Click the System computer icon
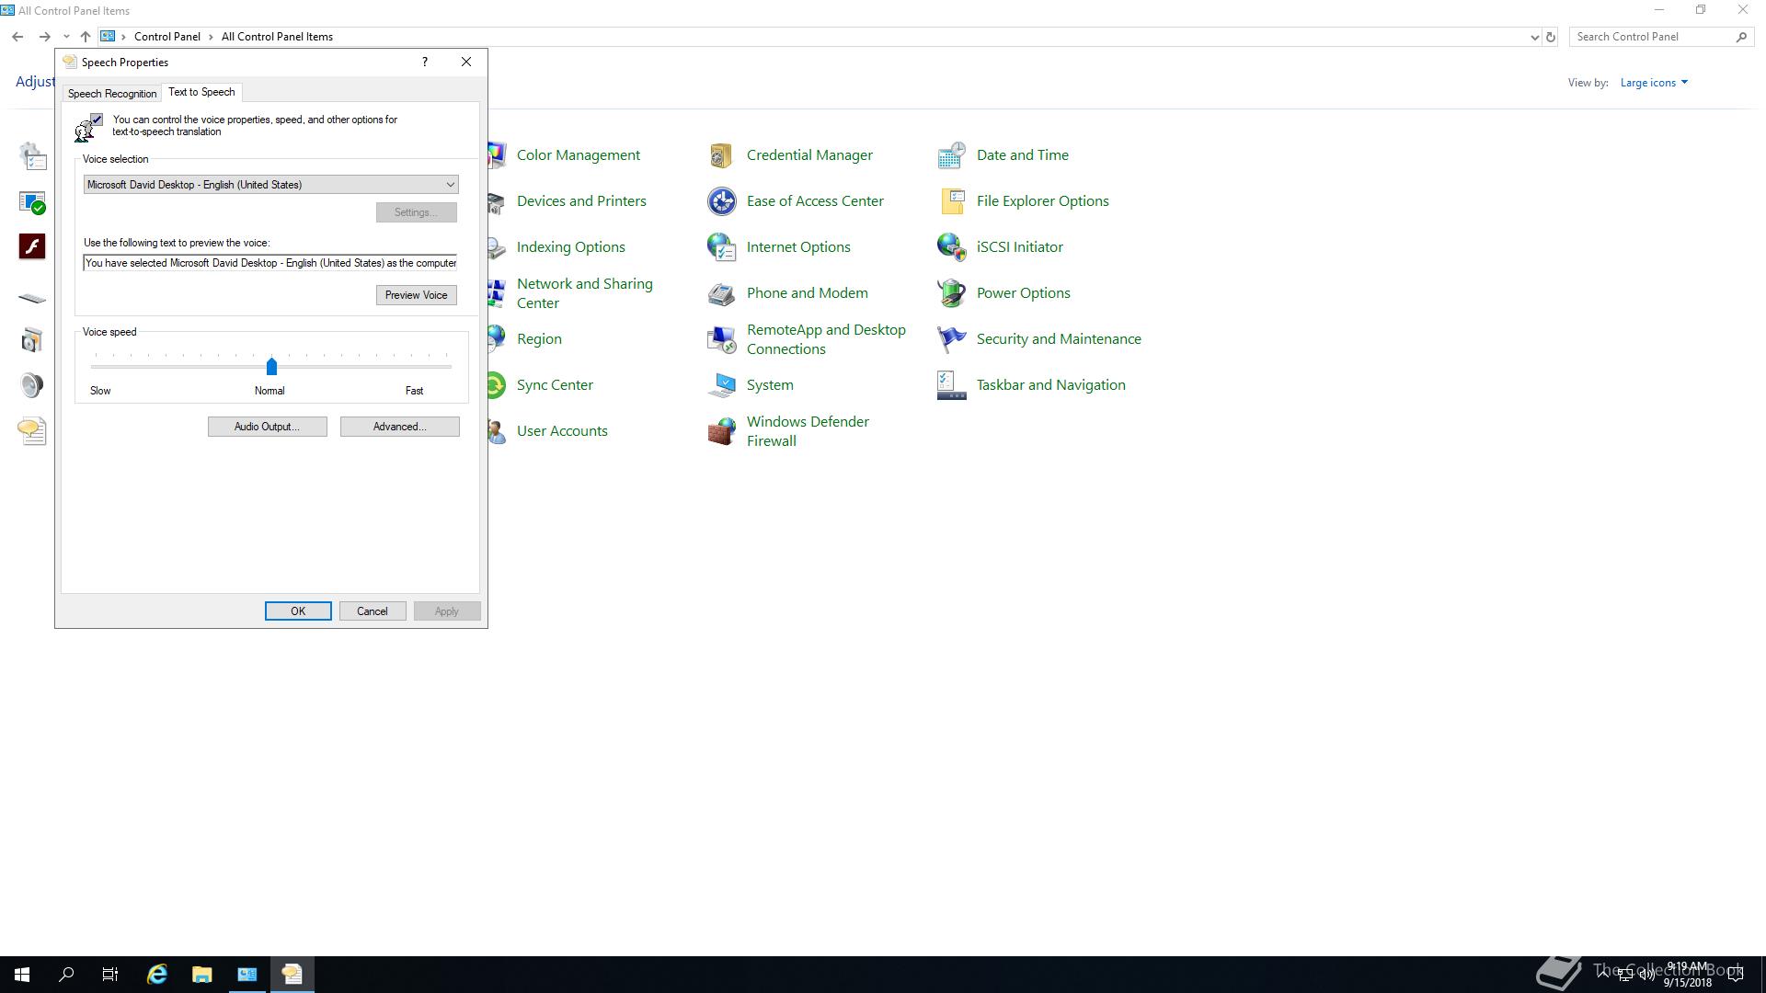The width and height of the screenshot is (1766, 993). [x=721, y=385]
